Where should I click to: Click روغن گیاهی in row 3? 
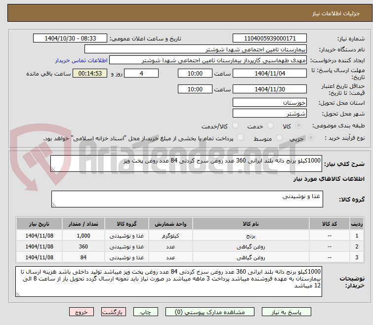[x=251, y=257]
